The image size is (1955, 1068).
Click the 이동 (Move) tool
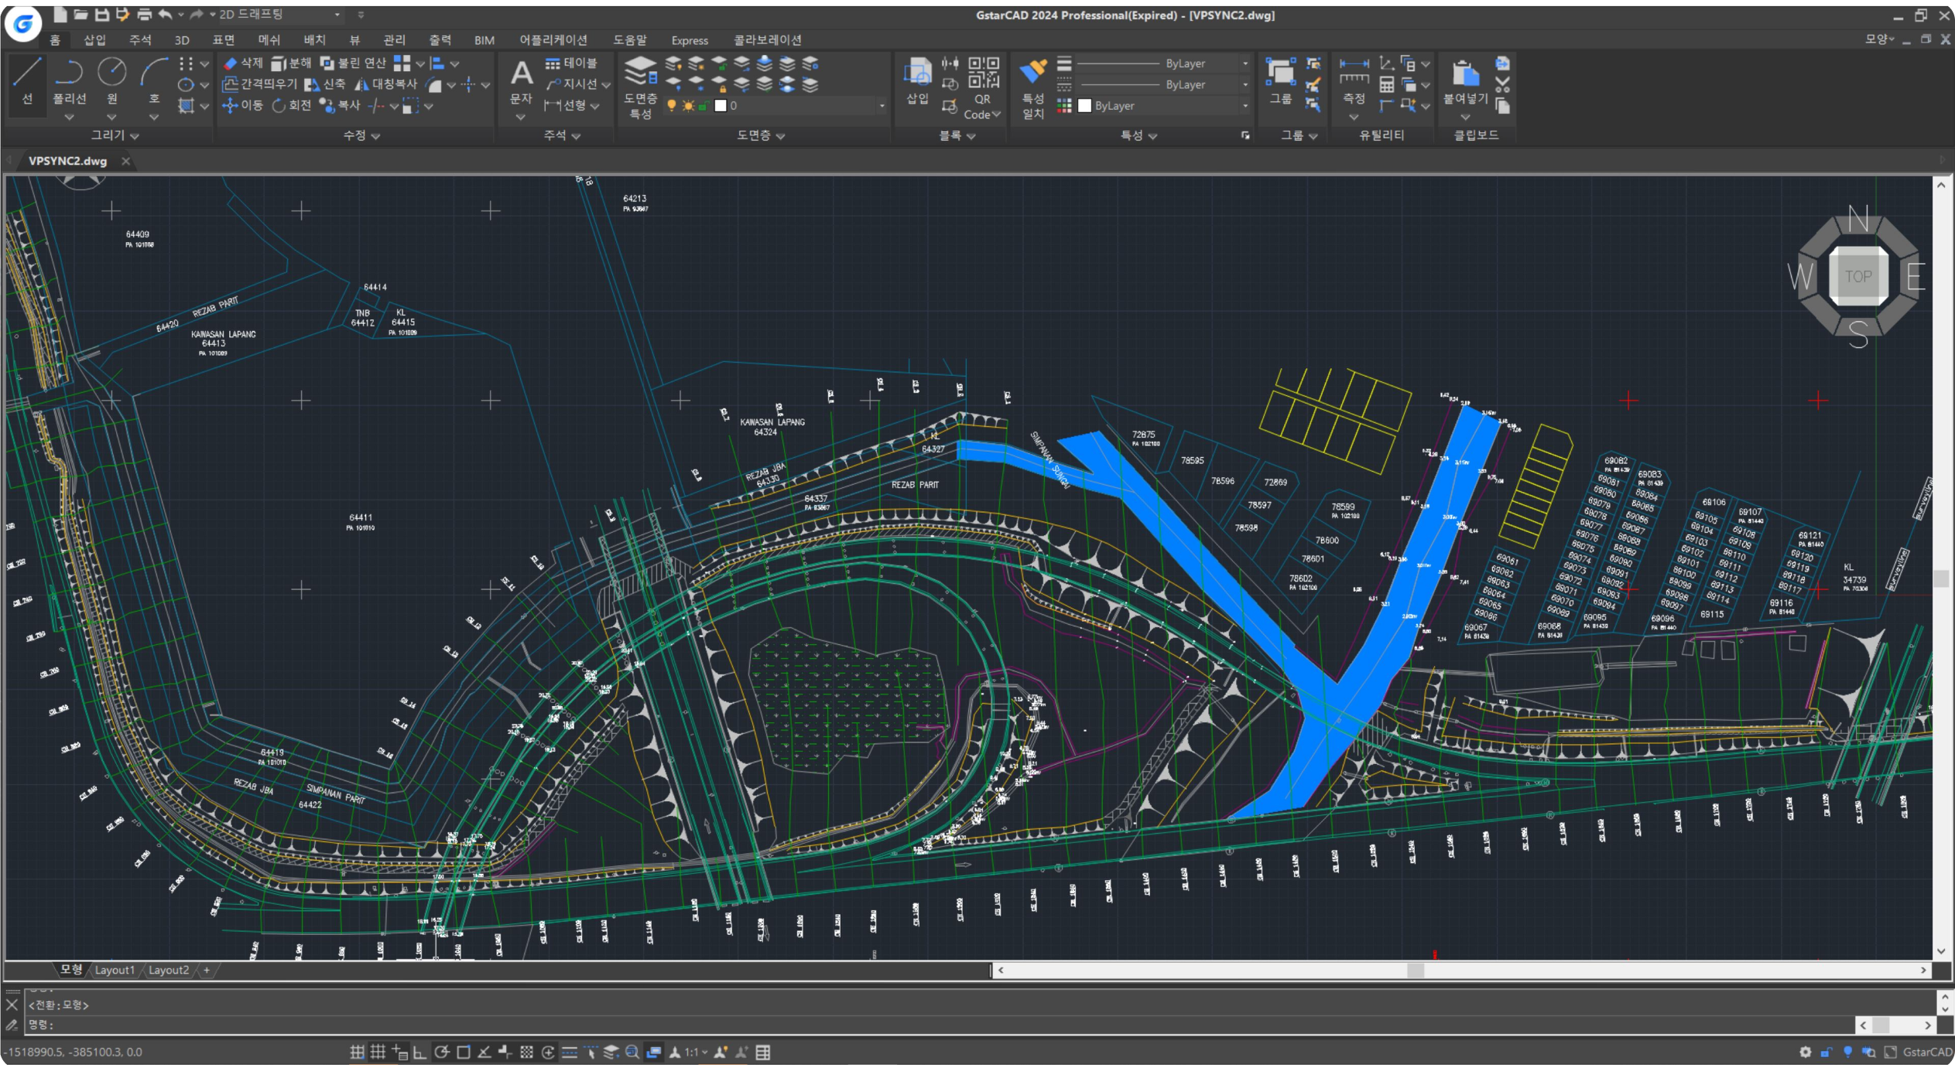242,105
